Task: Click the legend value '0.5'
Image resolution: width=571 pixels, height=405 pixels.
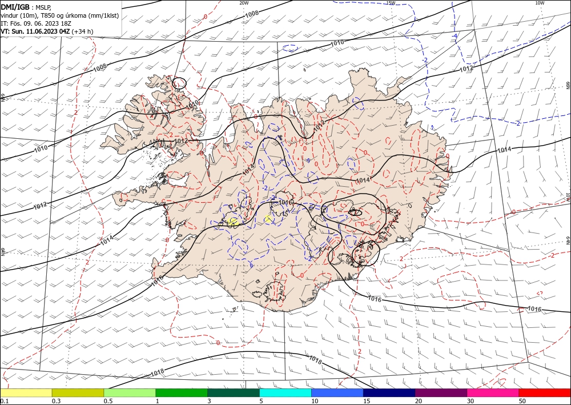Action: click(x=108, y=401)
